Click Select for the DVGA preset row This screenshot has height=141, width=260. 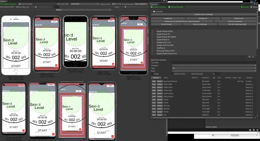tap(160, 100)
